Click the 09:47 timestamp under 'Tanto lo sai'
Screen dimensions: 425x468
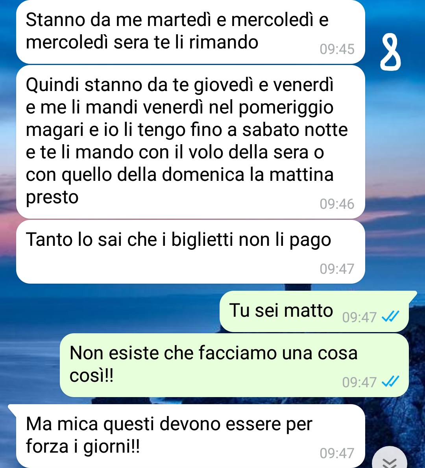(x=337, y=269)
